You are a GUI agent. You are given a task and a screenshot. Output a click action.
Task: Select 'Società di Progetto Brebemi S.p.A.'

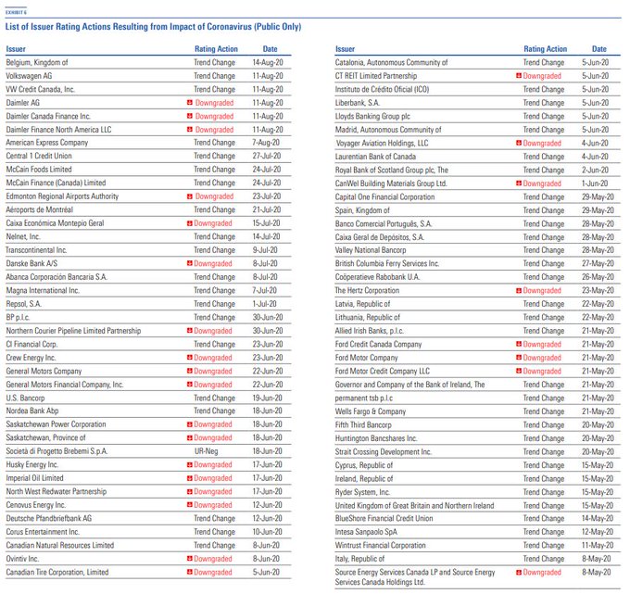[57, 451]
